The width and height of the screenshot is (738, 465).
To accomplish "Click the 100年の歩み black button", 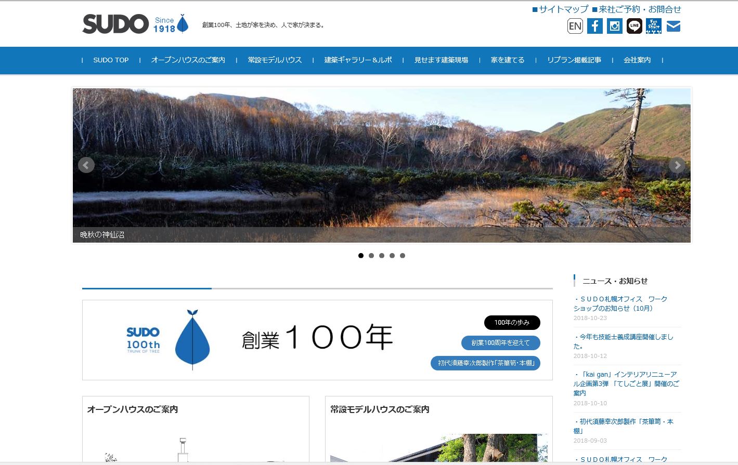I will 512,323.
